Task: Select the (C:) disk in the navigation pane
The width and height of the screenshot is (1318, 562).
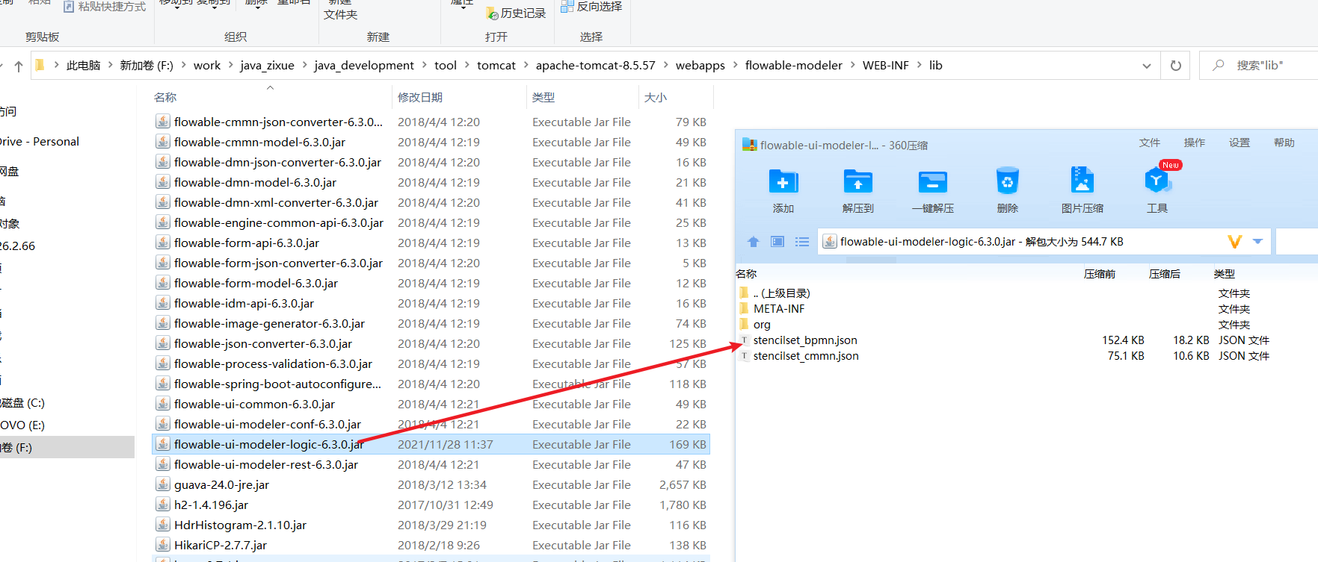Action: [x=22, y=403]
